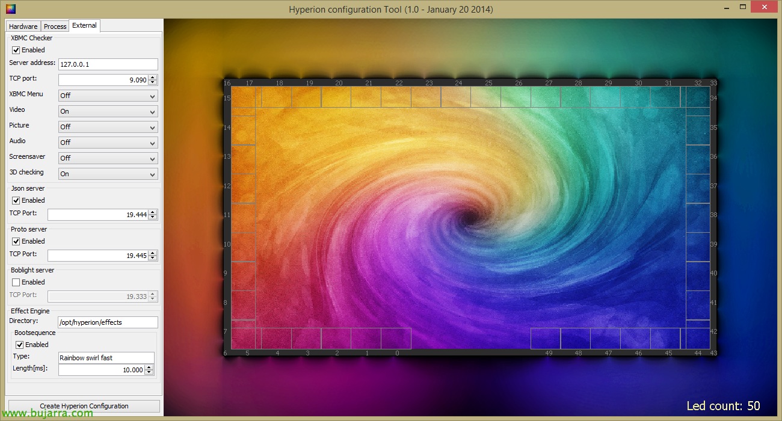Click LED region 49 on bottom edge
This screenshot has width=782, height=421.
tap(546, 339)
